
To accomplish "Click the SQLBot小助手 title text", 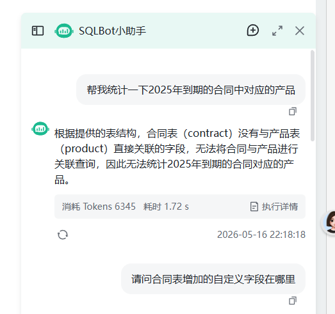I will 112,31.
